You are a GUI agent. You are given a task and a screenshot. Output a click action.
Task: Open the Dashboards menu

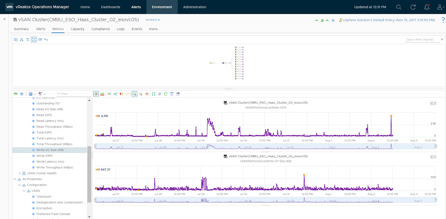(110, 7)
